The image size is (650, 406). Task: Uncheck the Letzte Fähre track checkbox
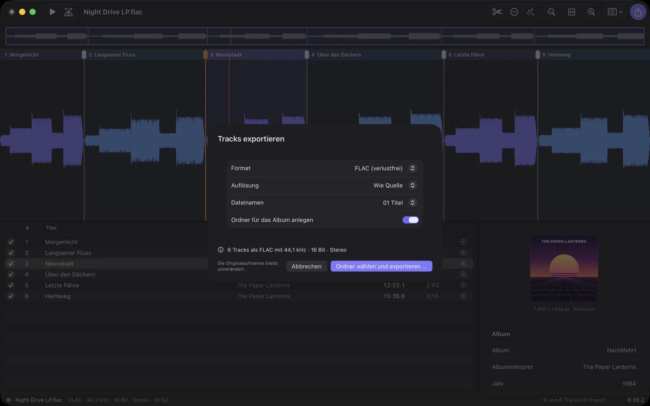click(11, 285)
